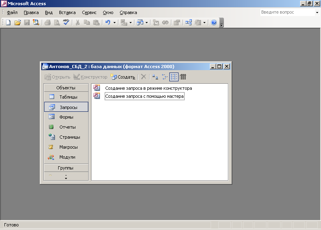The width and height of the screenshot is (321, 230).
Task: Click the File Search icon in the toolbar
Action: click(x=36, y=22)
